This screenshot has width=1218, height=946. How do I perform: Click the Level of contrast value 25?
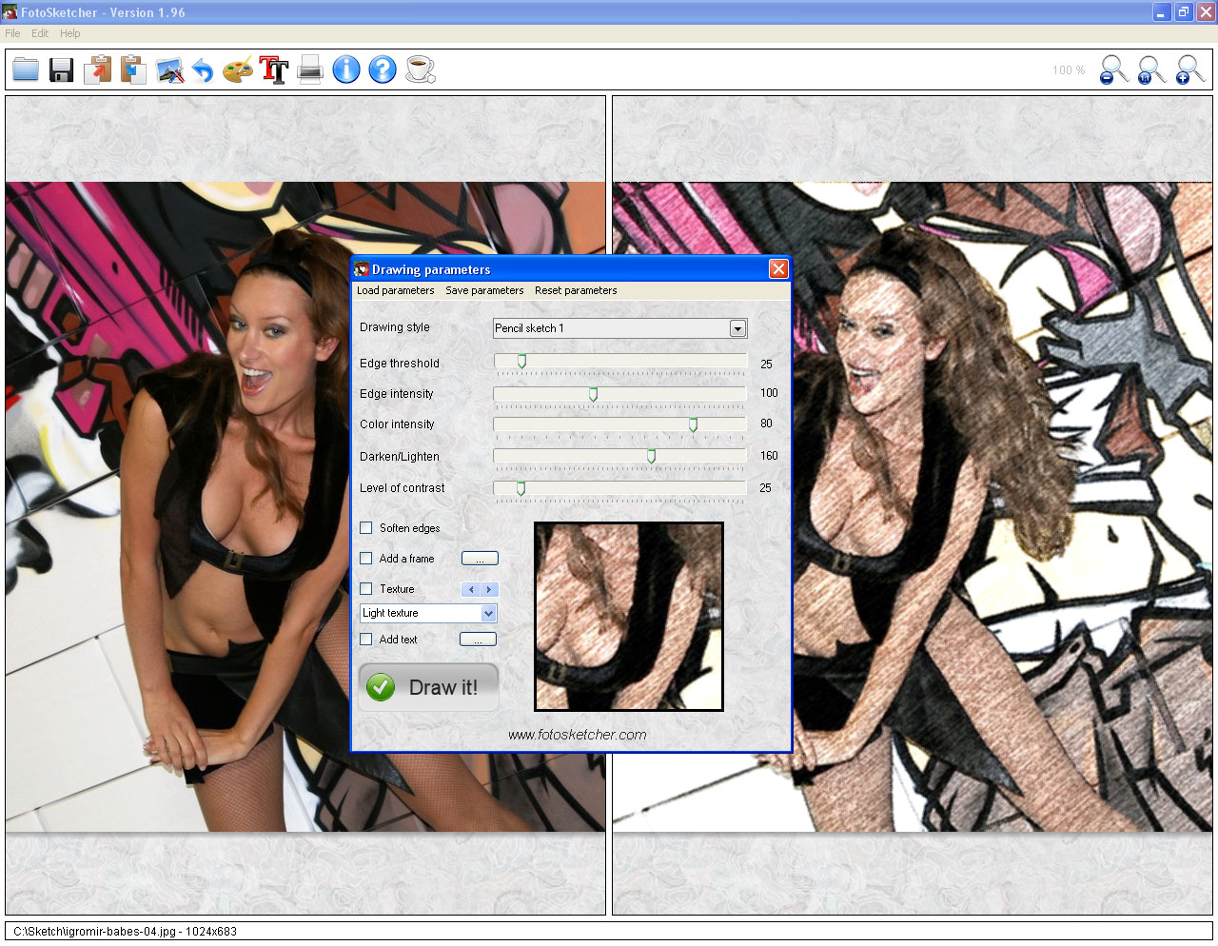tap(766, 488)
